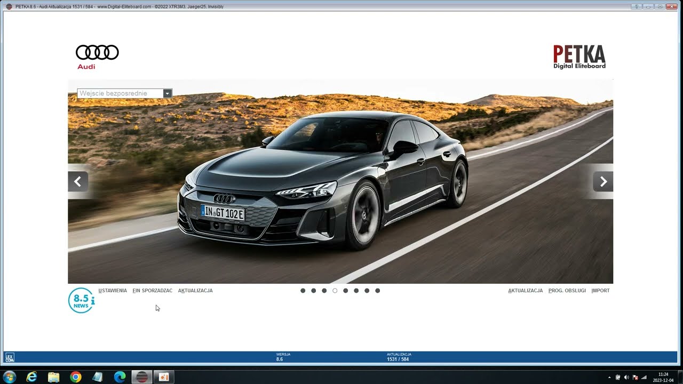Image resolution: width=683 pixels, height=384 pixels.
Task: Open FIN SPORZADZAC link
Action: tap(153, 291)
